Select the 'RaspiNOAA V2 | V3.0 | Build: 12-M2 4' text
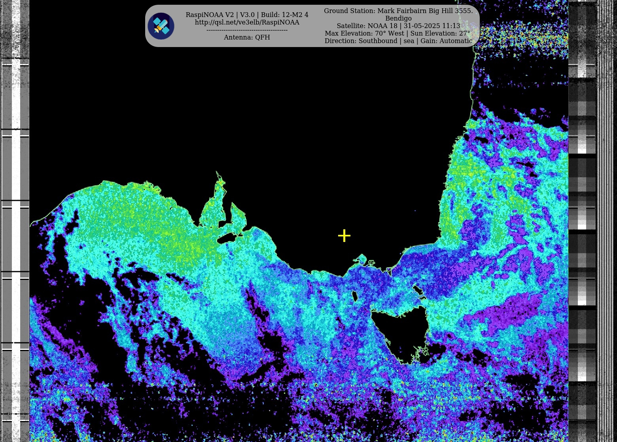 [247, 15]
